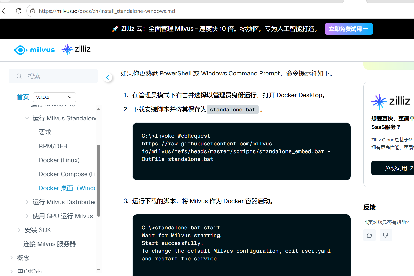Screen dimensions: 414x276
Task: Collapse the 运行 Milvus Standalone section
Action: pos(27,118)
